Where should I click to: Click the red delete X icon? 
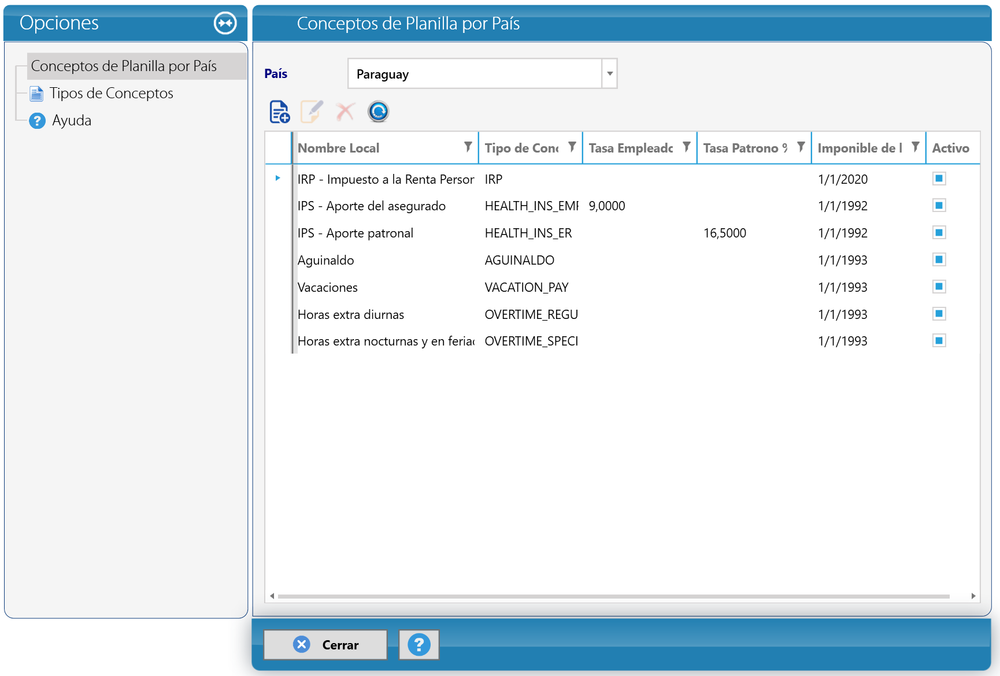[x=345, y=112]
